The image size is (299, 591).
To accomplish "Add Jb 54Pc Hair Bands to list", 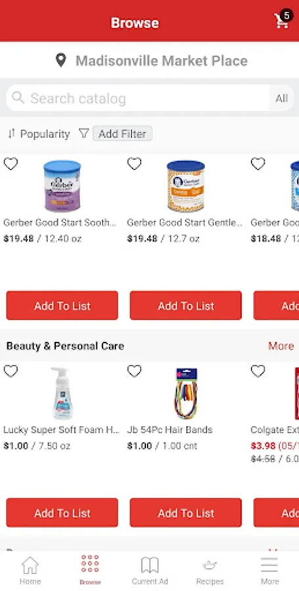I will [186, 513].
